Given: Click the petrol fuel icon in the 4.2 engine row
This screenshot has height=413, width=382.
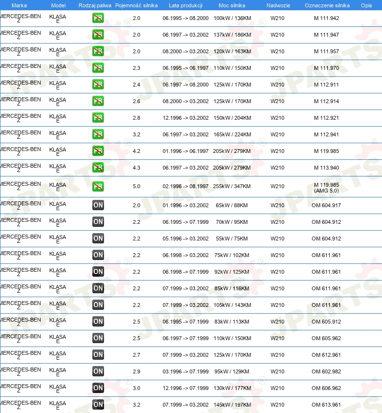Looking at the screenshot, I should pos(98,151).
